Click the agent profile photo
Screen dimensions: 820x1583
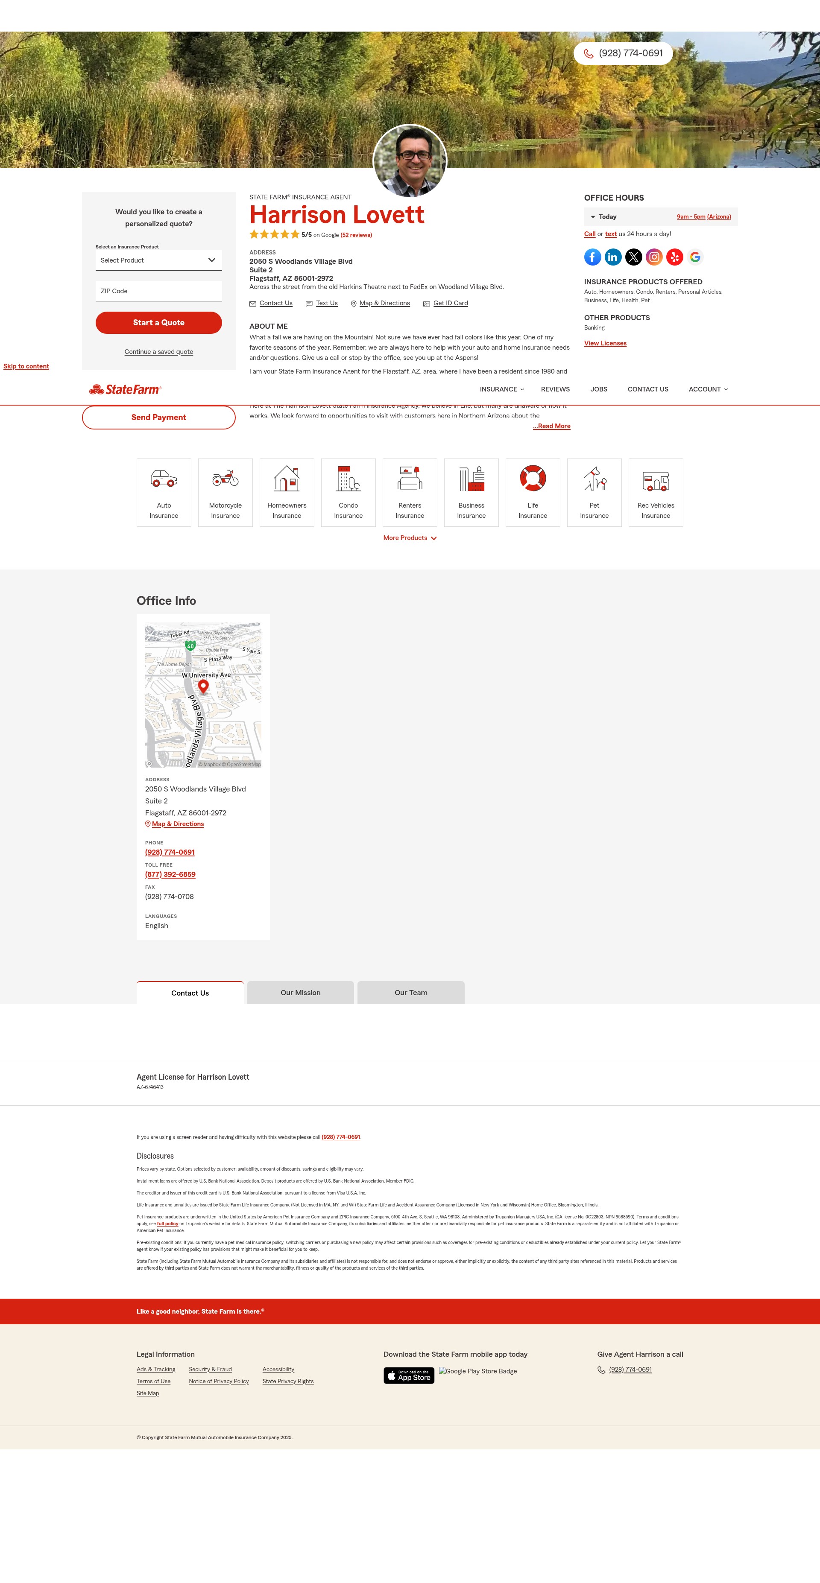tap(410, 161)
